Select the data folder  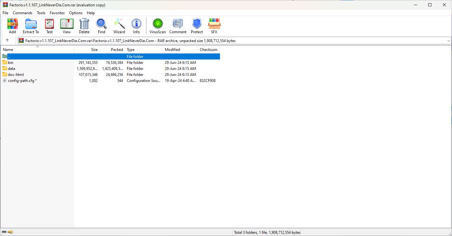pyautogui.click(x=11, y=69)
